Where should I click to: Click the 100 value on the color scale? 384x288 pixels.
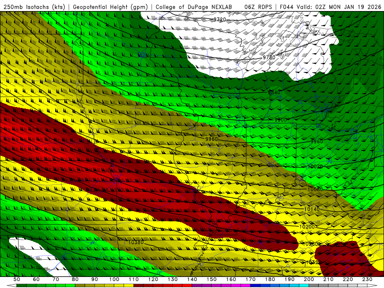click(x=114, y=279)
